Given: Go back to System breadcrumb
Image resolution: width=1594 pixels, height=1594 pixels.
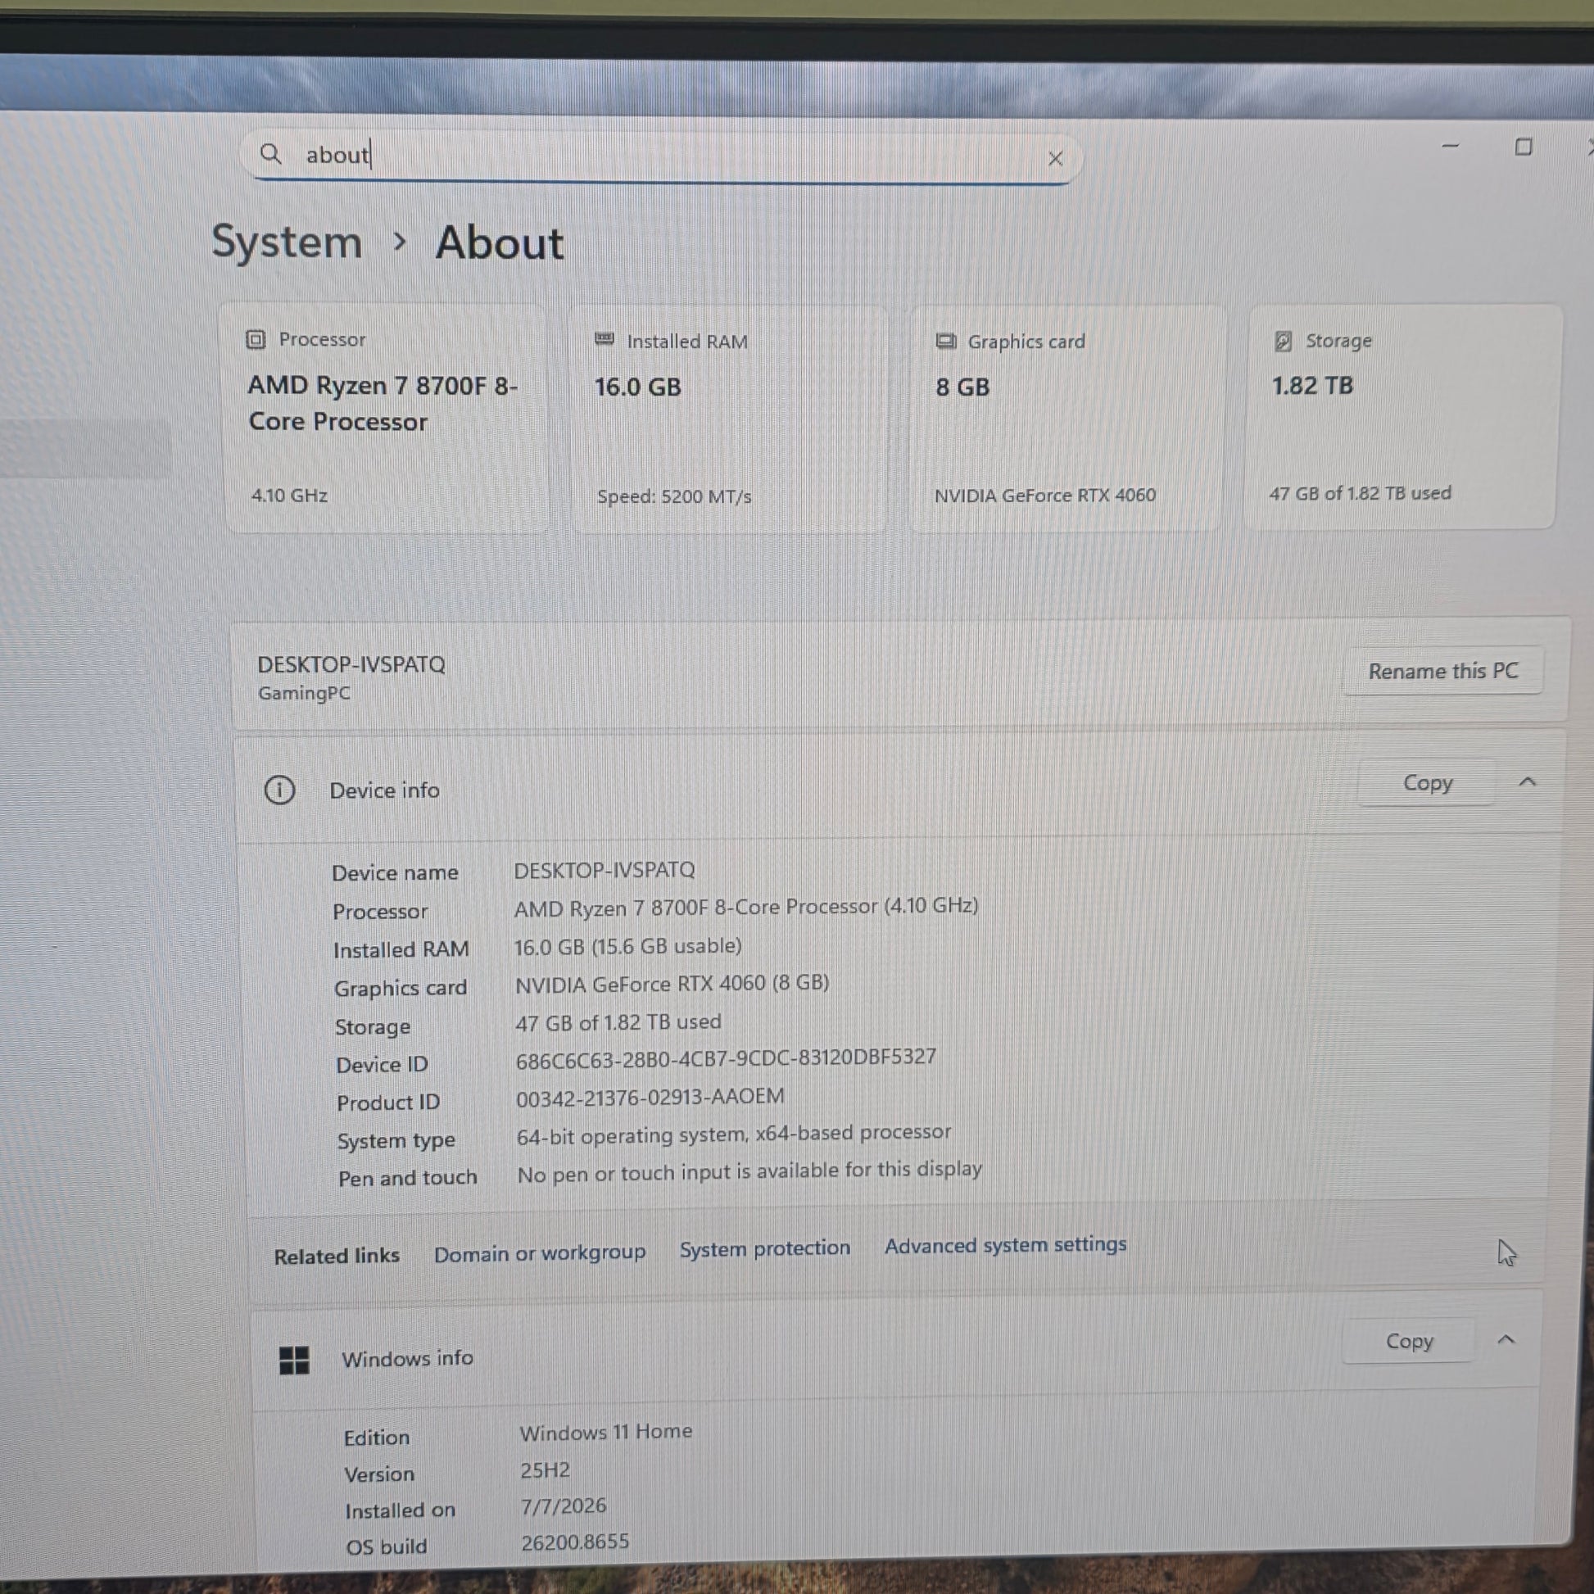Looking at the screenshot, I should coord(288,242).
